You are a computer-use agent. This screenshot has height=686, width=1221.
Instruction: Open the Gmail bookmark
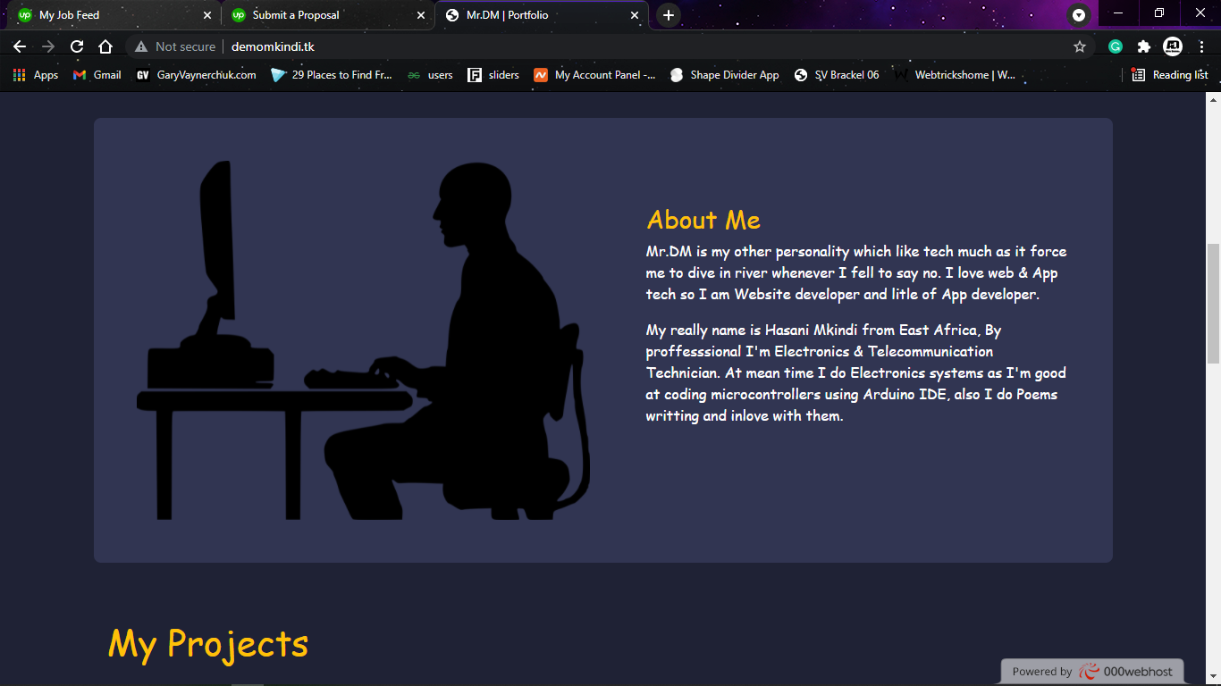click(97, 75)
